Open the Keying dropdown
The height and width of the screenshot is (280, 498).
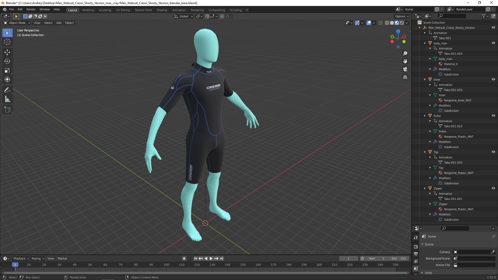(38, 258)
